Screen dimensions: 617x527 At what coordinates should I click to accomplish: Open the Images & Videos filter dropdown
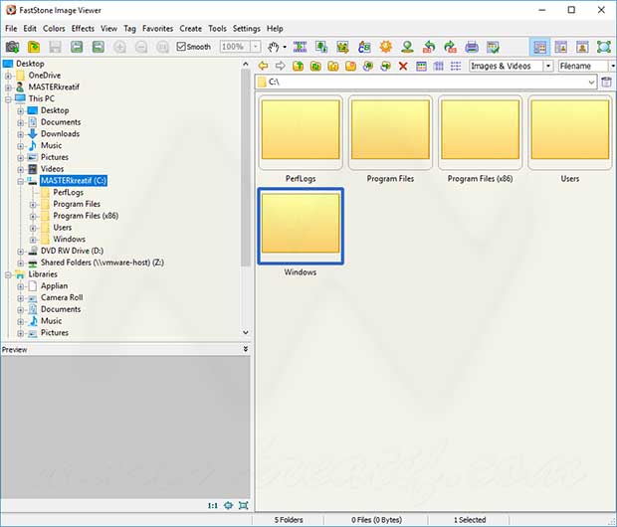click(548, 66)
